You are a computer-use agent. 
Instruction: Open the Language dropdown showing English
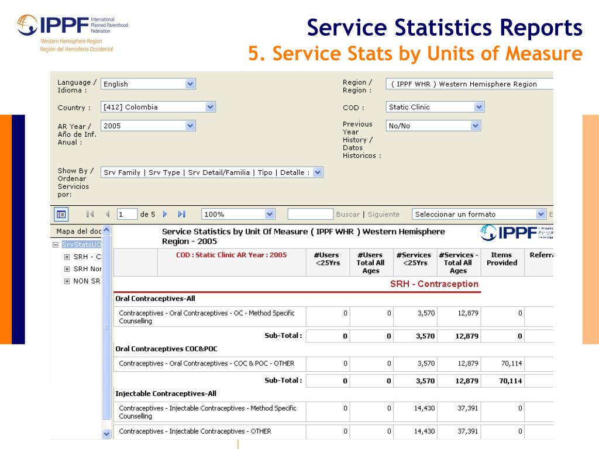148,84
